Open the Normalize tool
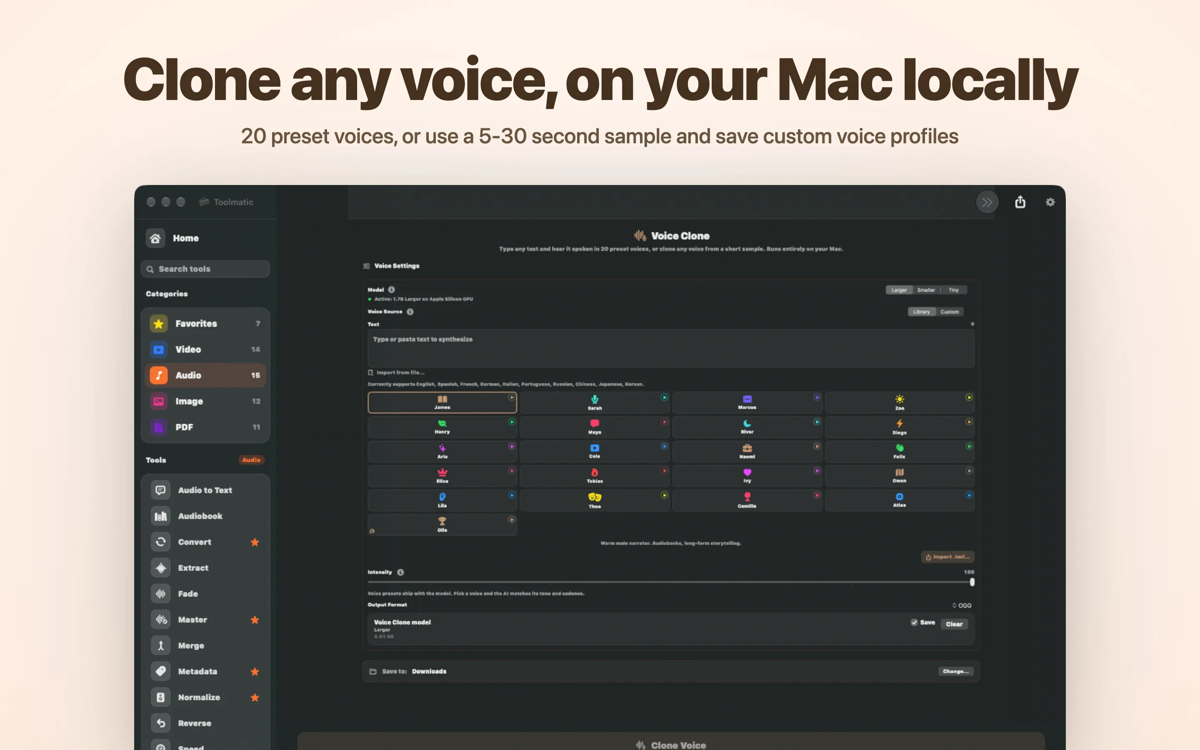 coord(205,697)
